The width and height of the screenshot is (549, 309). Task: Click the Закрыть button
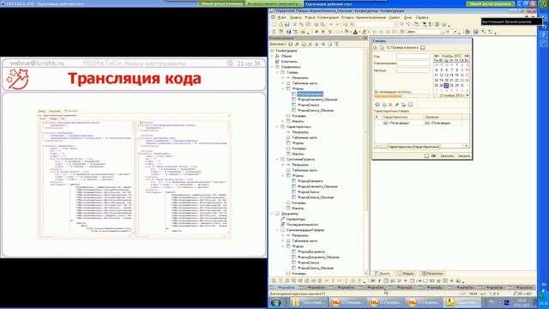pos(464,156)
